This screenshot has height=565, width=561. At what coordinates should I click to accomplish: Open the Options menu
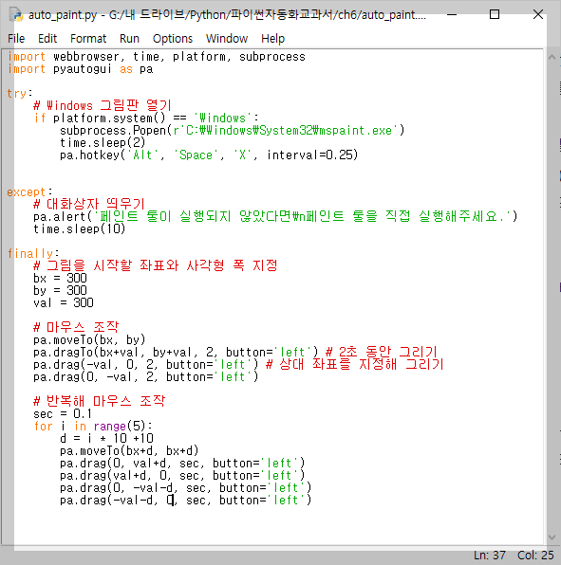(173, 39)
